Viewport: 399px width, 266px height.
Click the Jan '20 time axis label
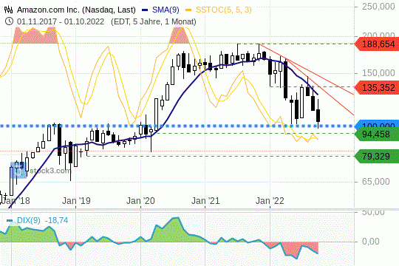tap(140, 201)
